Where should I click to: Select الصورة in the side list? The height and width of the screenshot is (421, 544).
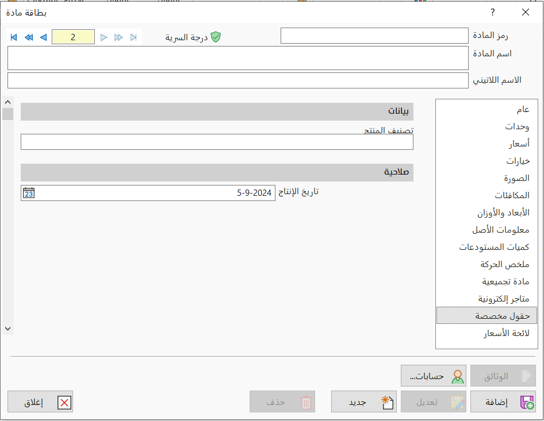pyautogui.click(x=486, y=178)
